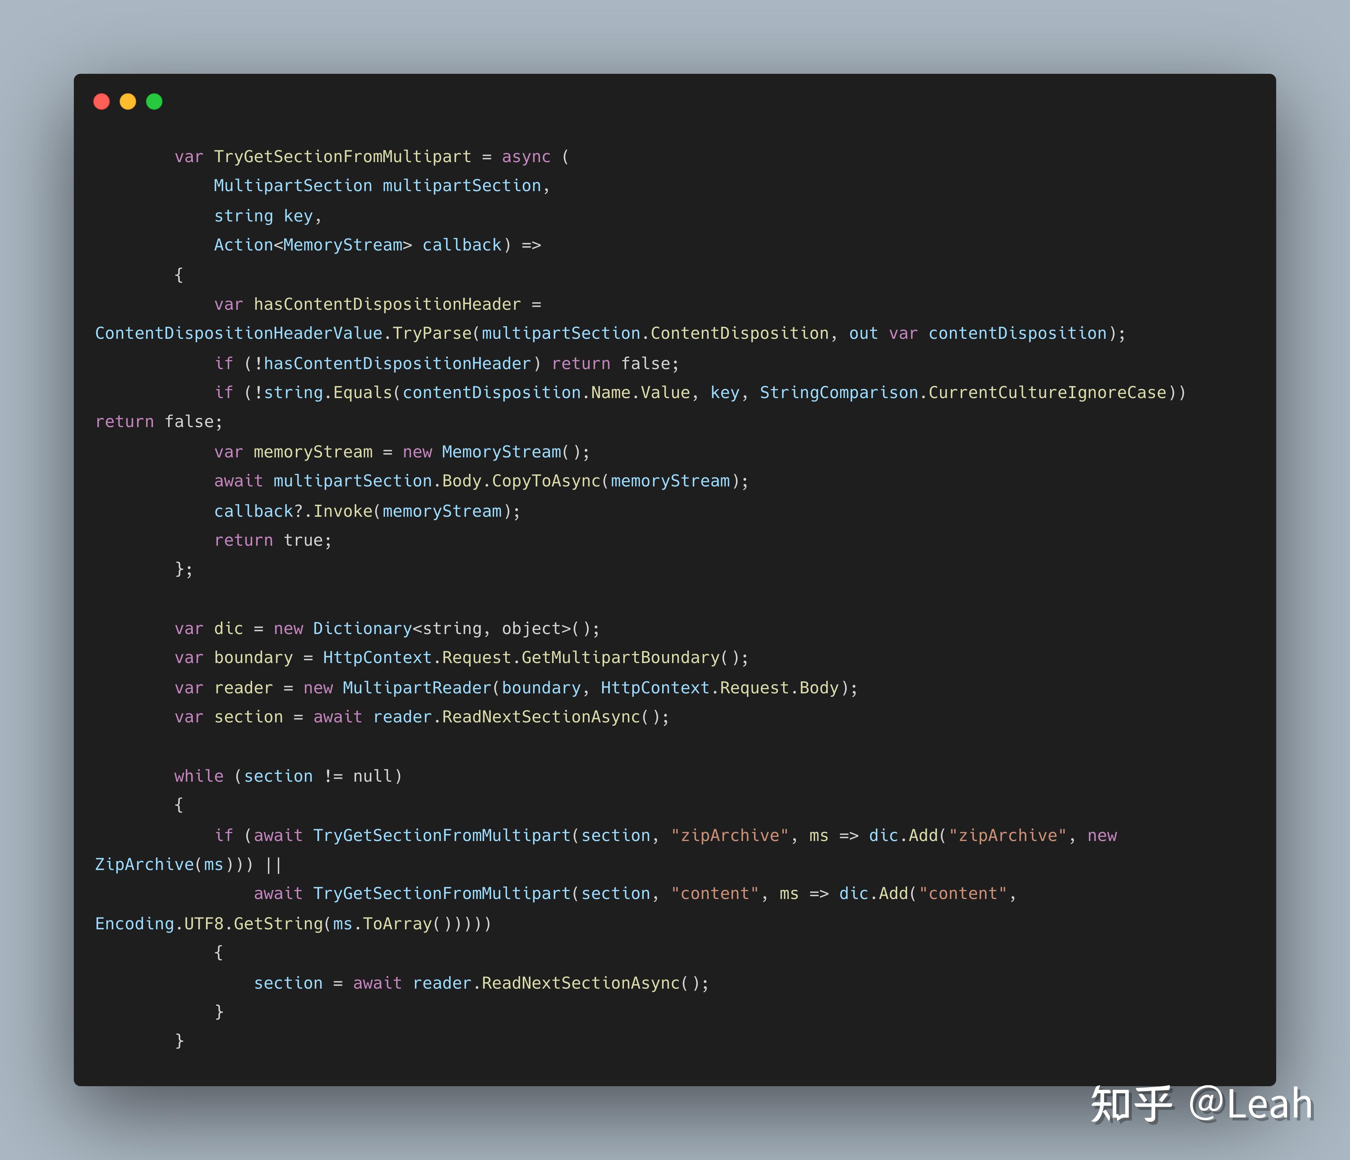Click "StringComparison.CurrentCultureIgnoreCase" text

(x=963, y=393)
